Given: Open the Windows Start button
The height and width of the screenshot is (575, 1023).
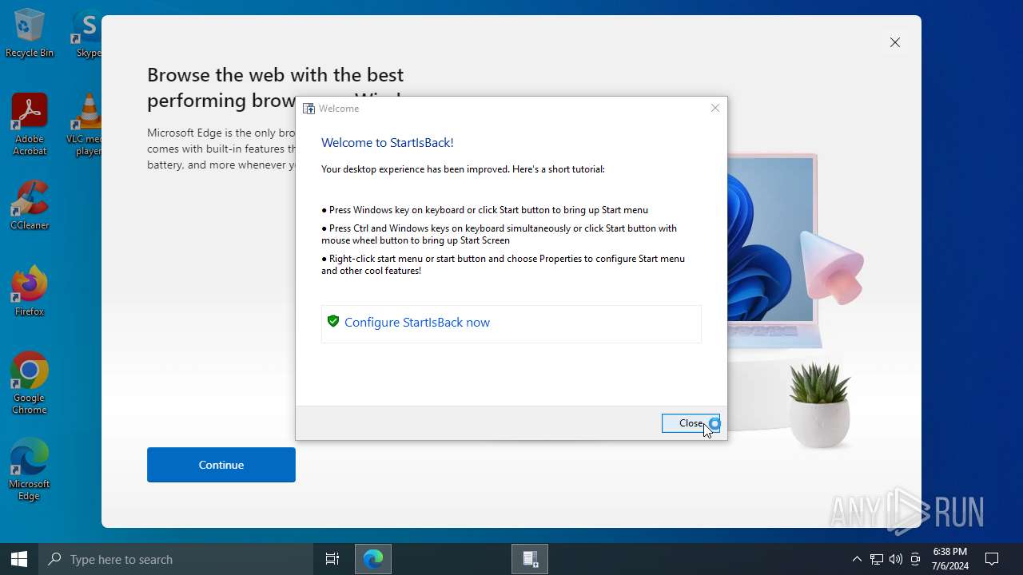Looking at the screenshot, I should tap(19, 559).
